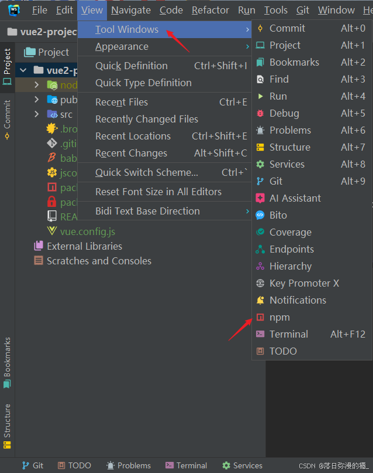Expand the Appearance submenu
Viewport: 373px width, 473px height.
164,47
